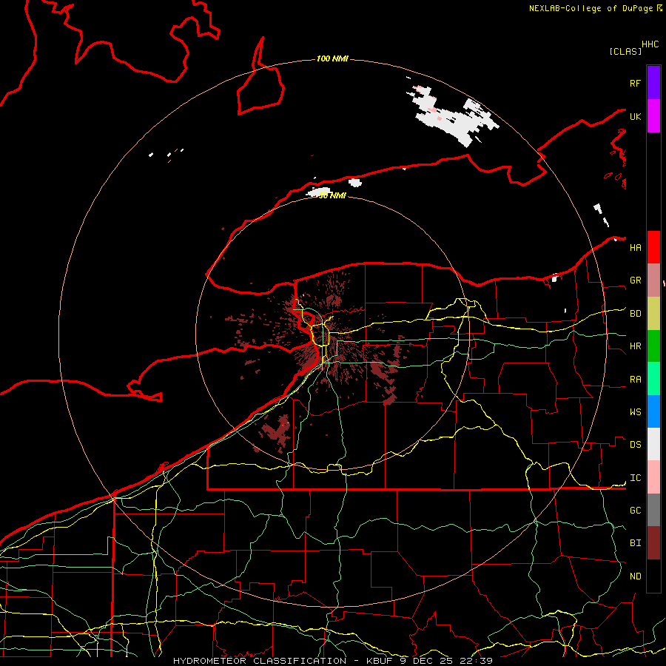Select the BD legend label
Viewport: 666px width, 666px height.
point(635,314)
